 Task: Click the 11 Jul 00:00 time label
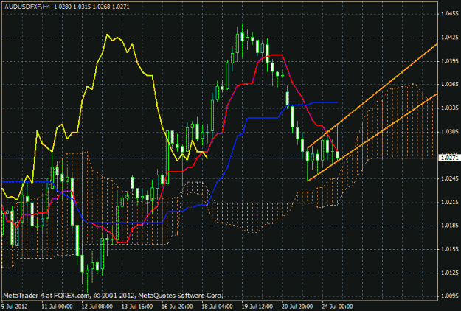[x=57, y=307]
